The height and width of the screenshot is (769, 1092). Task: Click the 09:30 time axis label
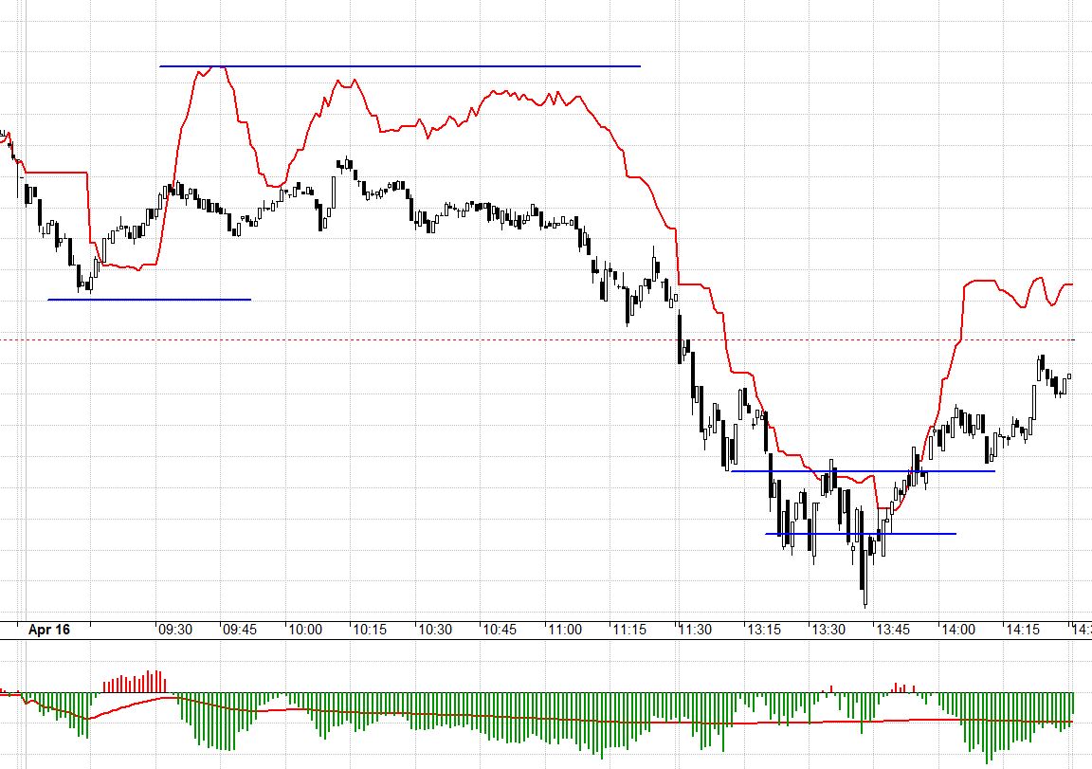(x=174, y=630)
